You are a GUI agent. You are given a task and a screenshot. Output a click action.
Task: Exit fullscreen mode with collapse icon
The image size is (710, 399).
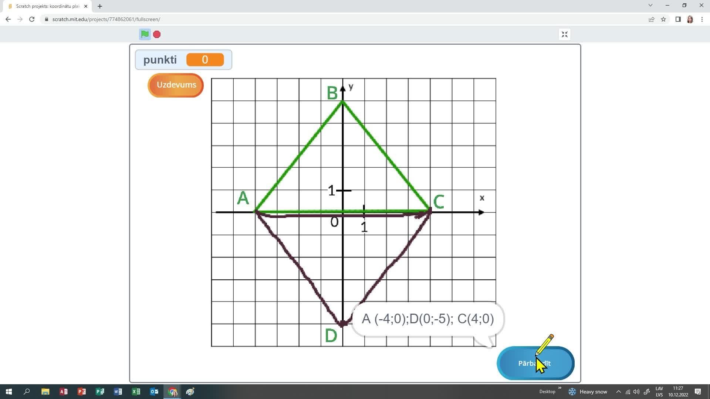[x=564, y=34]
